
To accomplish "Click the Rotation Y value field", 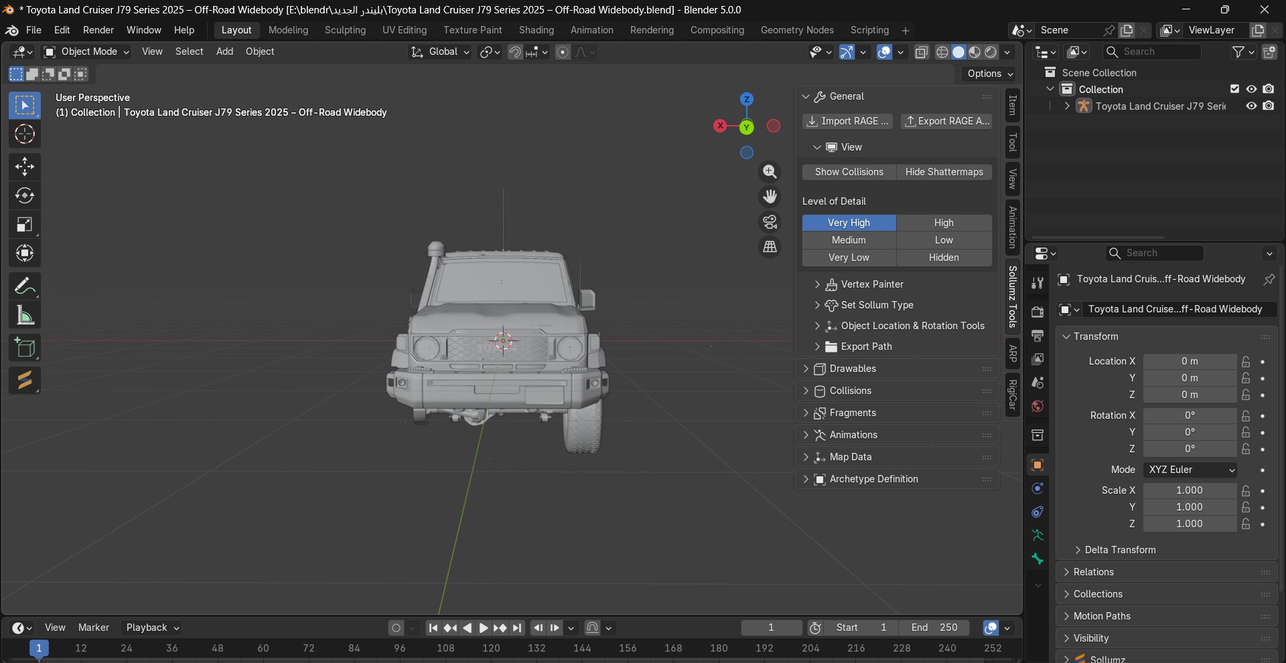I will (x=1190, y=432).
